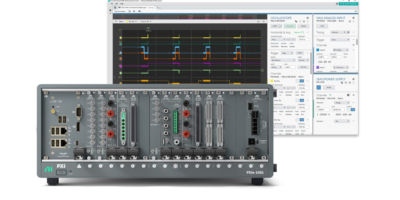
Task: Click the Oscilloscope panel info icon
Action: [x=304, y=22]
